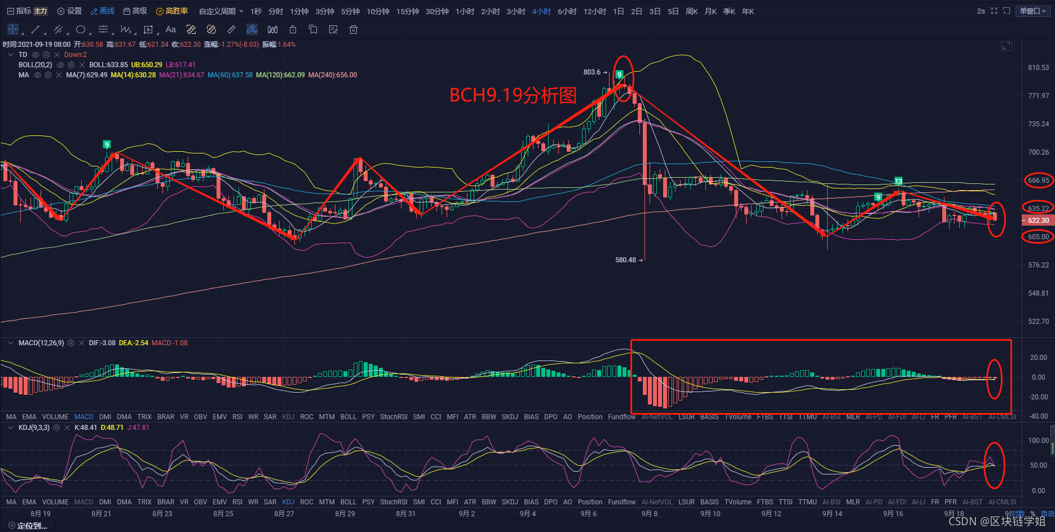Image resolution: width=1055 pixels, height=532 pixels.
Task: Select the trend line drawing tool
Action: point(36,29)
